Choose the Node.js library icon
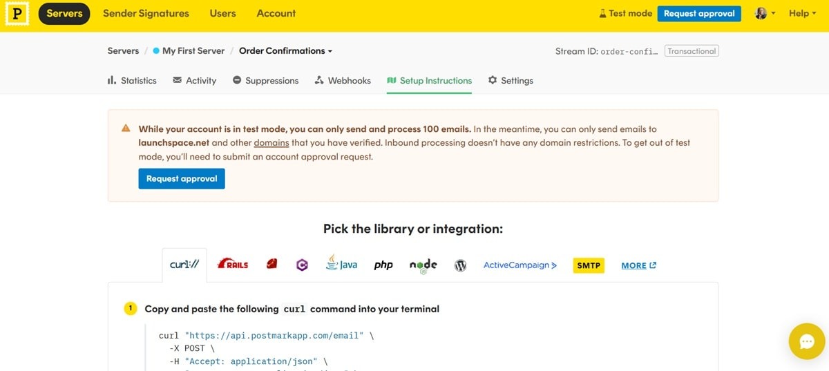829x371 pixels. tap(423, 265)
